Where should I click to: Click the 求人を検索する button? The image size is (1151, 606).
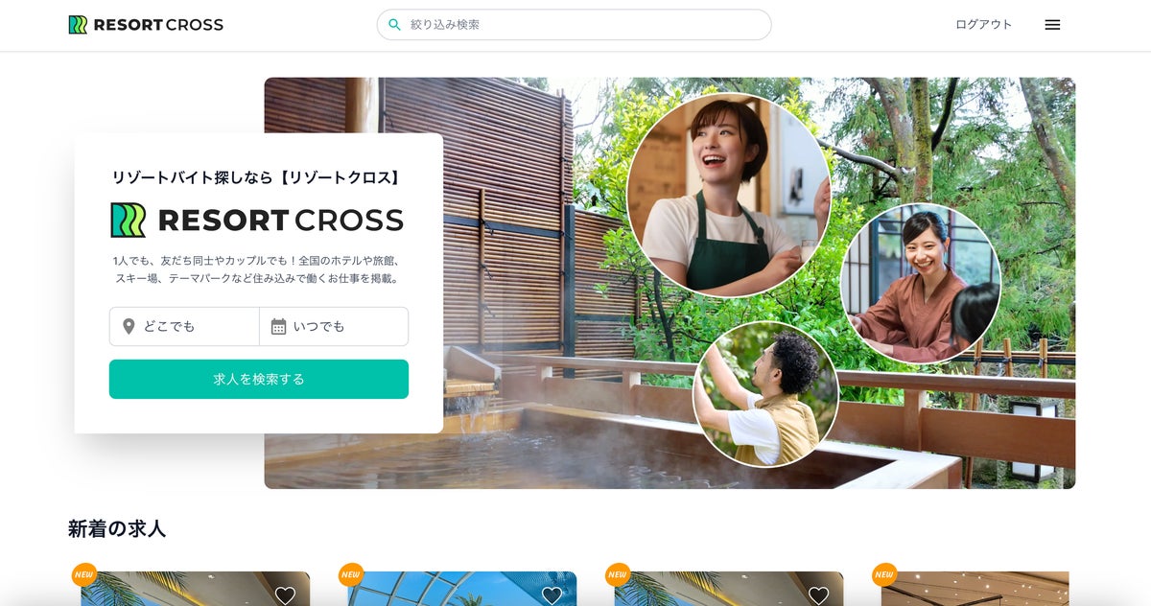click(x=259, y=379)
